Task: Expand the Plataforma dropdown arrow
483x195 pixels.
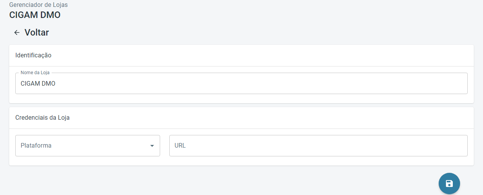Action: point(152,146)
